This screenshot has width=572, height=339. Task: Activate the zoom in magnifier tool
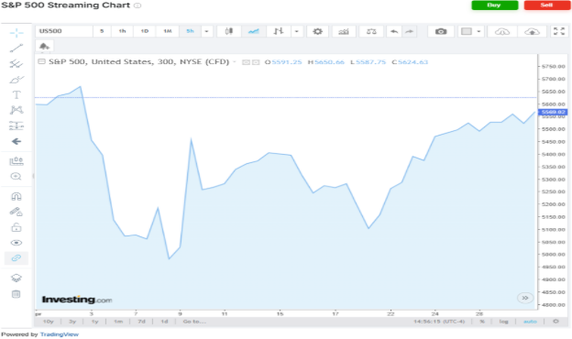click(x=16, y=177)
